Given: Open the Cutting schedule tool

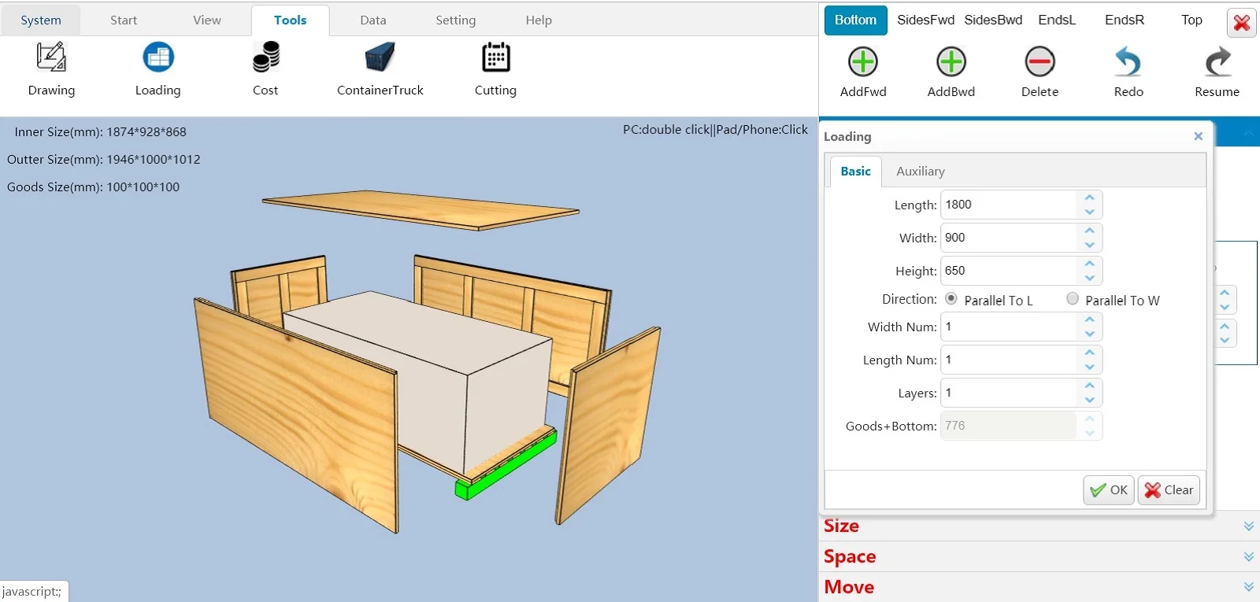Looking at the screenshot, I should [x=495, y=69].
